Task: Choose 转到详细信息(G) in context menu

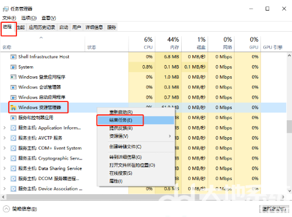Action: (135, 157)
